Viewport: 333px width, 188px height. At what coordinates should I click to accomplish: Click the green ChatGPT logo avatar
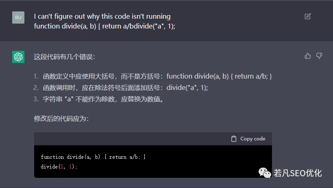(18, 57)
